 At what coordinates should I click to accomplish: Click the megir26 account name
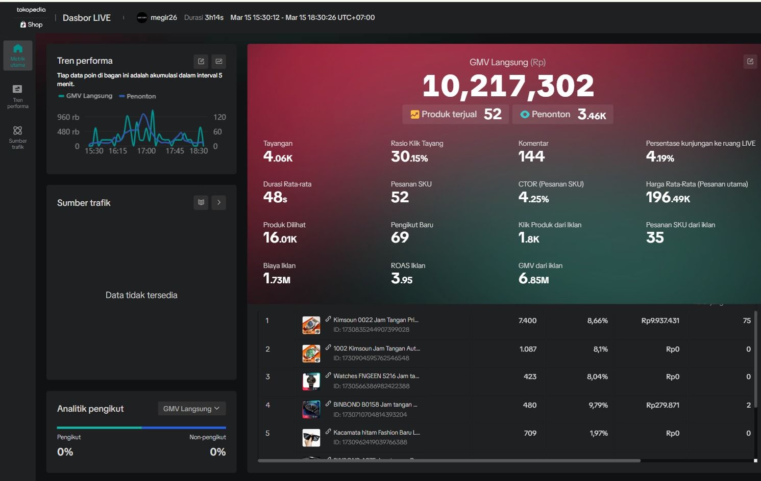coord(164,17)
